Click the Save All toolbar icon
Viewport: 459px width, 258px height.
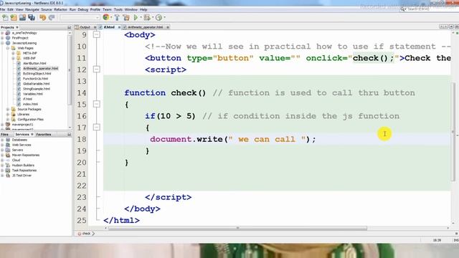coord(32,17)
